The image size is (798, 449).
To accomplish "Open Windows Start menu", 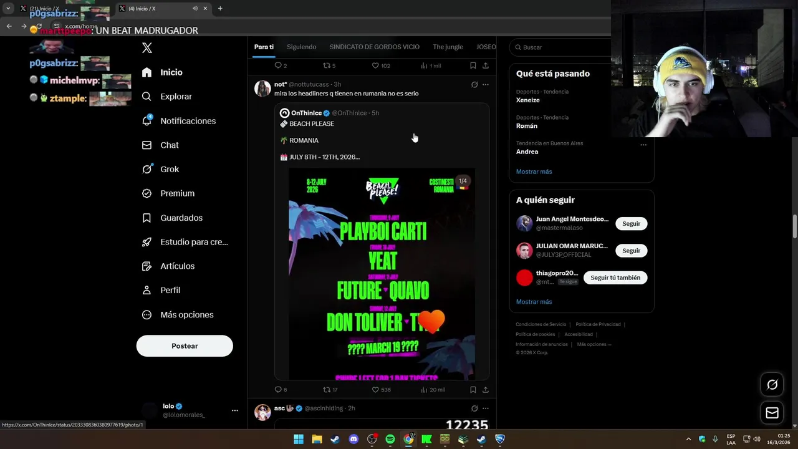I will (299, 439).
